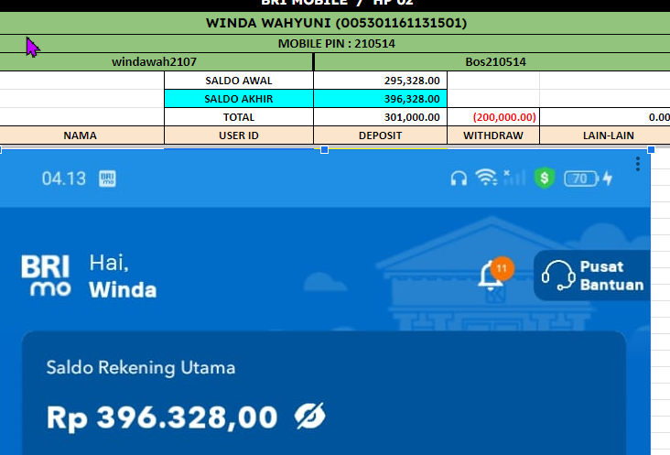The height and width of the screenshot is (455, 670).
Task: Click the green dollar shield status icon
Action: (x=545, y=178)
